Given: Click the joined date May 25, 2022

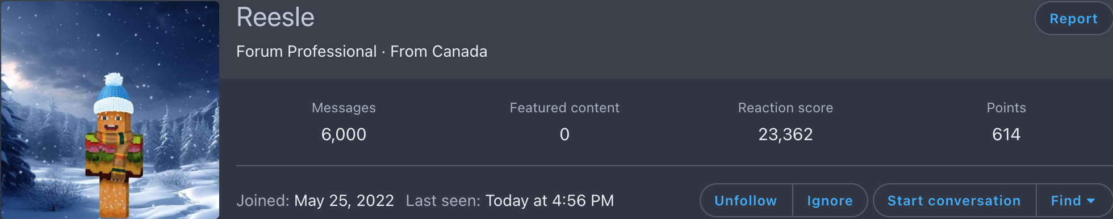Looking at the screenshot, I should pyautogui.click(x=344, y=201).
